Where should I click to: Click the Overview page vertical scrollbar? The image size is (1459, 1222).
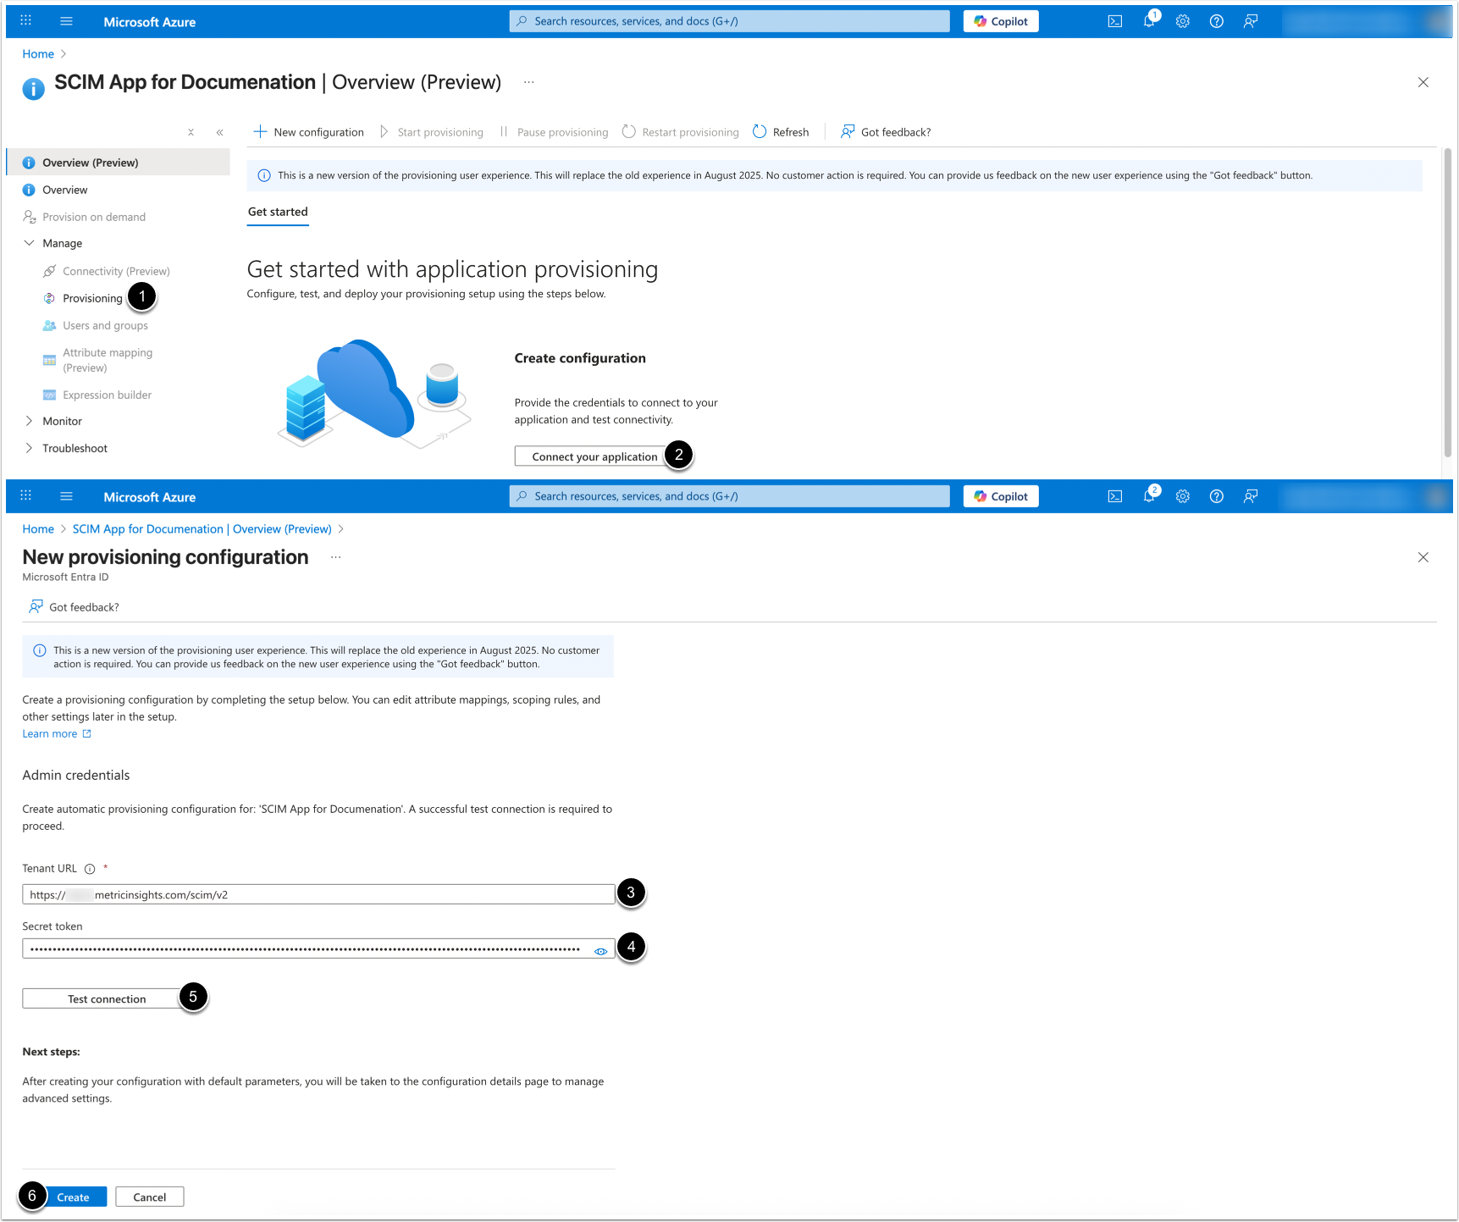coord(1447,301)
